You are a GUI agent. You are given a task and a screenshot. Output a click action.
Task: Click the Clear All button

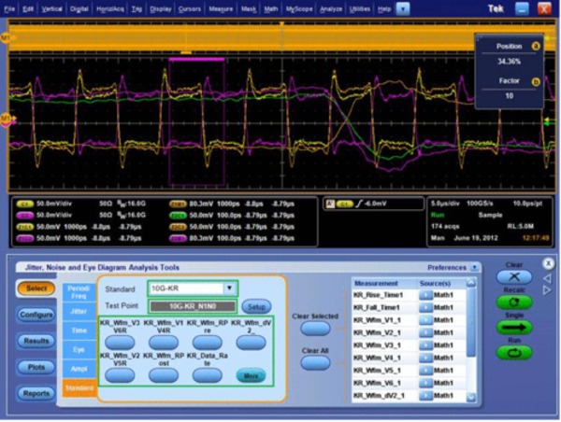point(315,362)
